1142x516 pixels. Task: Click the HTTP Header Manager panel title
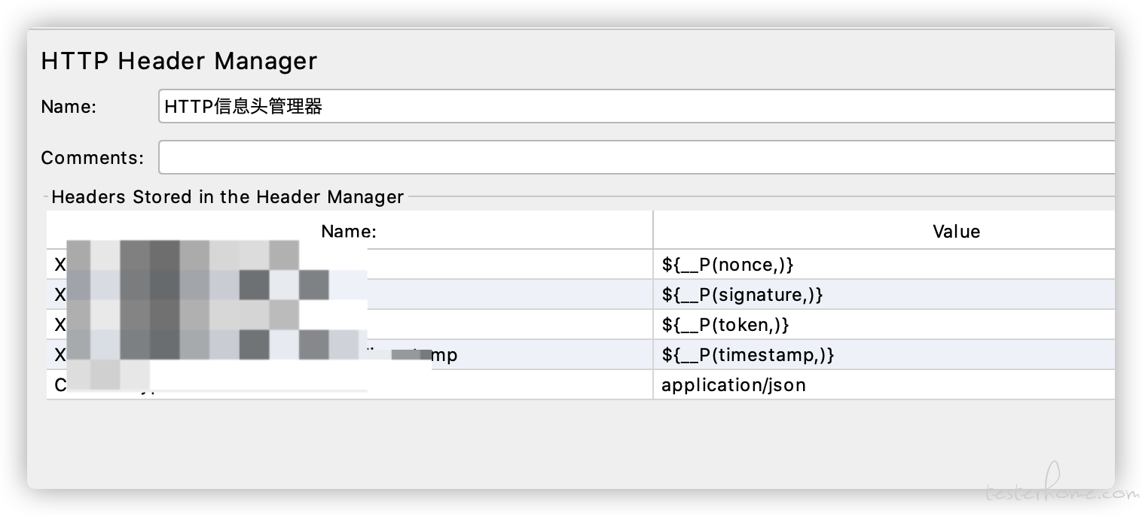click(x=179, y=61)
